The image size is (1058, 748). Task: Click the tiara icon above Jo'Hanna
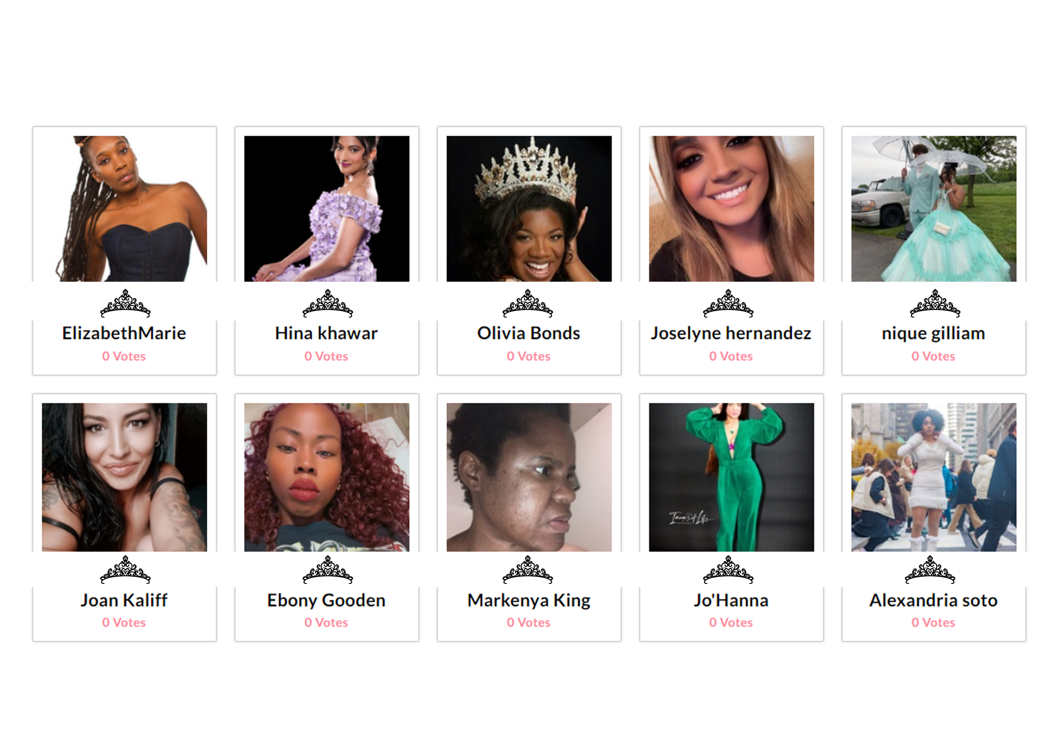pos(729,570)
